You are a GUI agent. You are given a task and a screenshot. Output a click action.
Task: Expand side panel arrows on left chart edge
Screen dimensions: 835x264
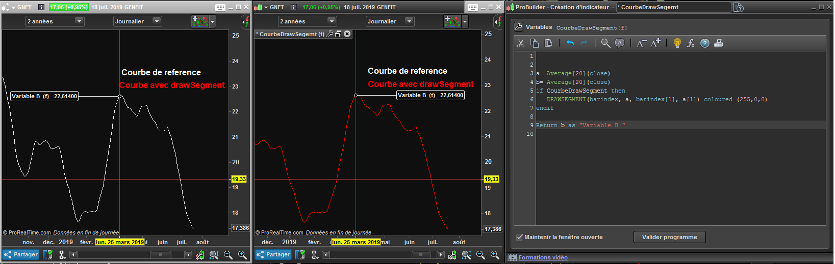pos(245,22)
